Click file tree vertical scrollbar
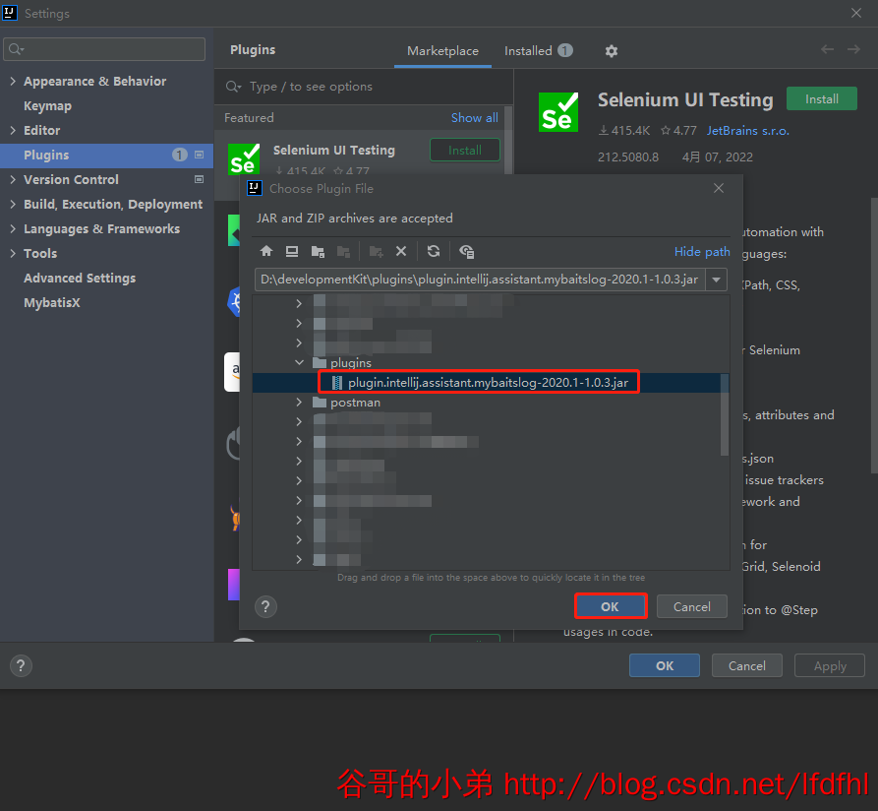Image resolution: width=878 pixels, height=811 pixels. click(x=724, y=414)
